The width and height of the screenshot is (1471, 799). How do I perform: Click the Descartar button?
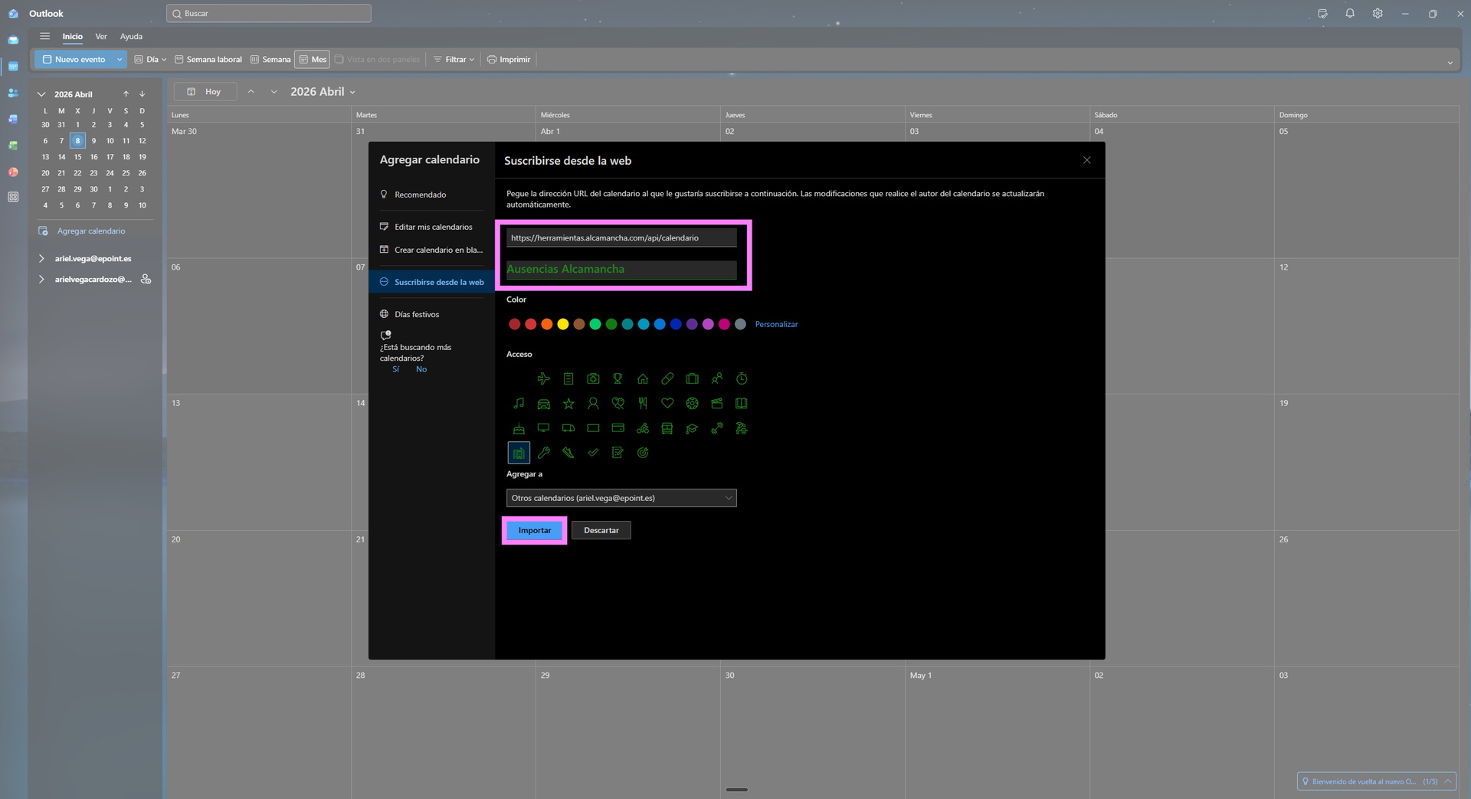coord(601,530)
